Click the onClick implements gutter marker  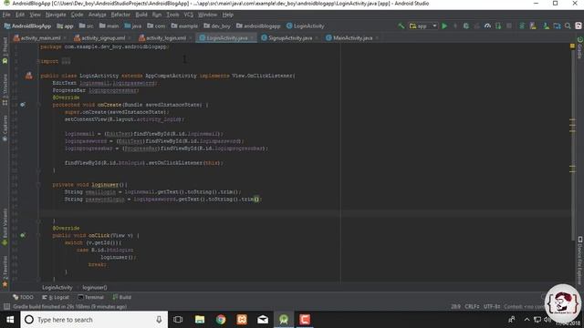[x=23, y=235]
